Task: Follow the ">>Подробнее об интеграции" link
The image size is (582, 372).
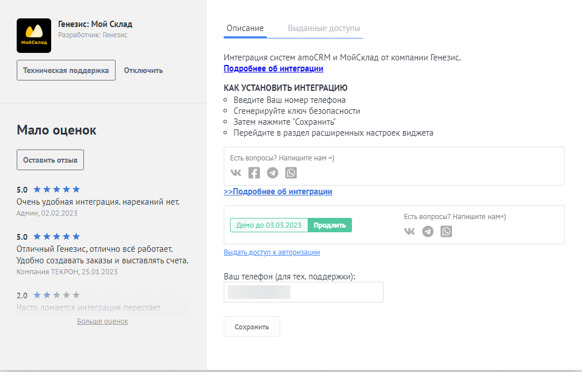Action: click(278, 191)
